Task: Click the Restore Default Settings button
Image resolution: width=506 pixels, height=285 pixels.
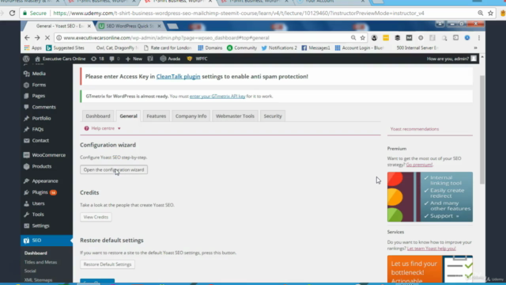Action: tap(108, 264)
